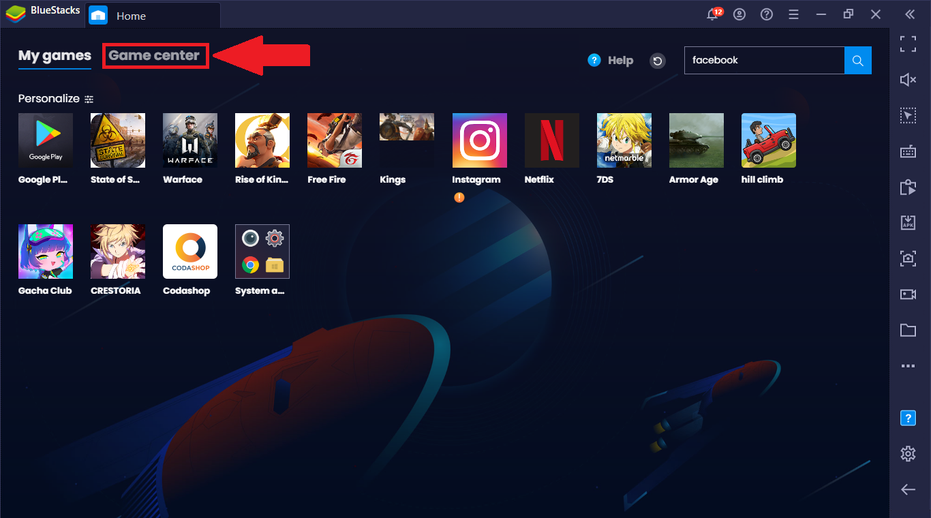Screen dimensions: 931x518
Task: Click the search field containing facebook
Action: [764, 60]
